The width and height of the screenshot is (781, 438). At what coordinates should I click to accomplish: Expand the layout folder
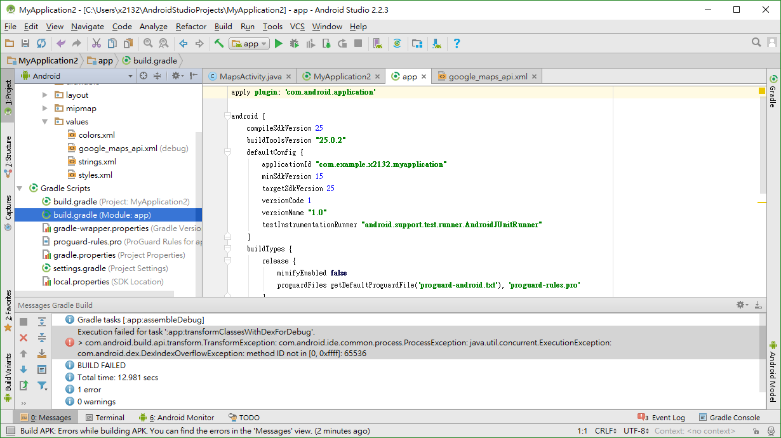45,95
